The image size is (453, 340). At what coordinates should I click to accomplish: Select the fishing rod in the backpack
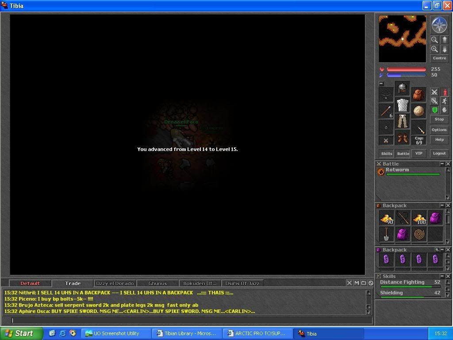pyautogui.click(x=403, y=218)
